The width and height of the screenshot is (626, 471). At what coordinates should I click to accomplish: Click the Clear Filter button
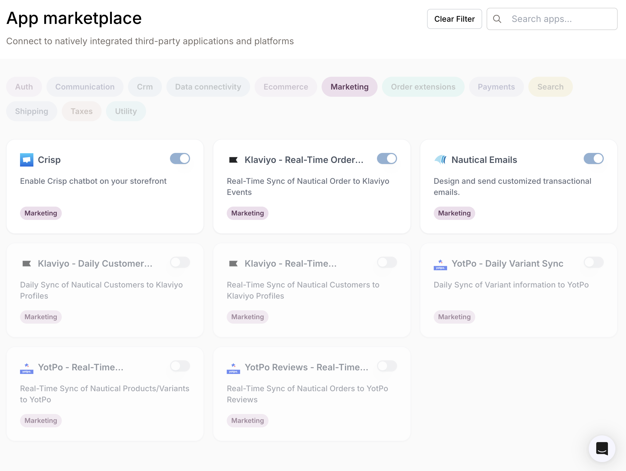pyautogui.click(x=454, y=19)
